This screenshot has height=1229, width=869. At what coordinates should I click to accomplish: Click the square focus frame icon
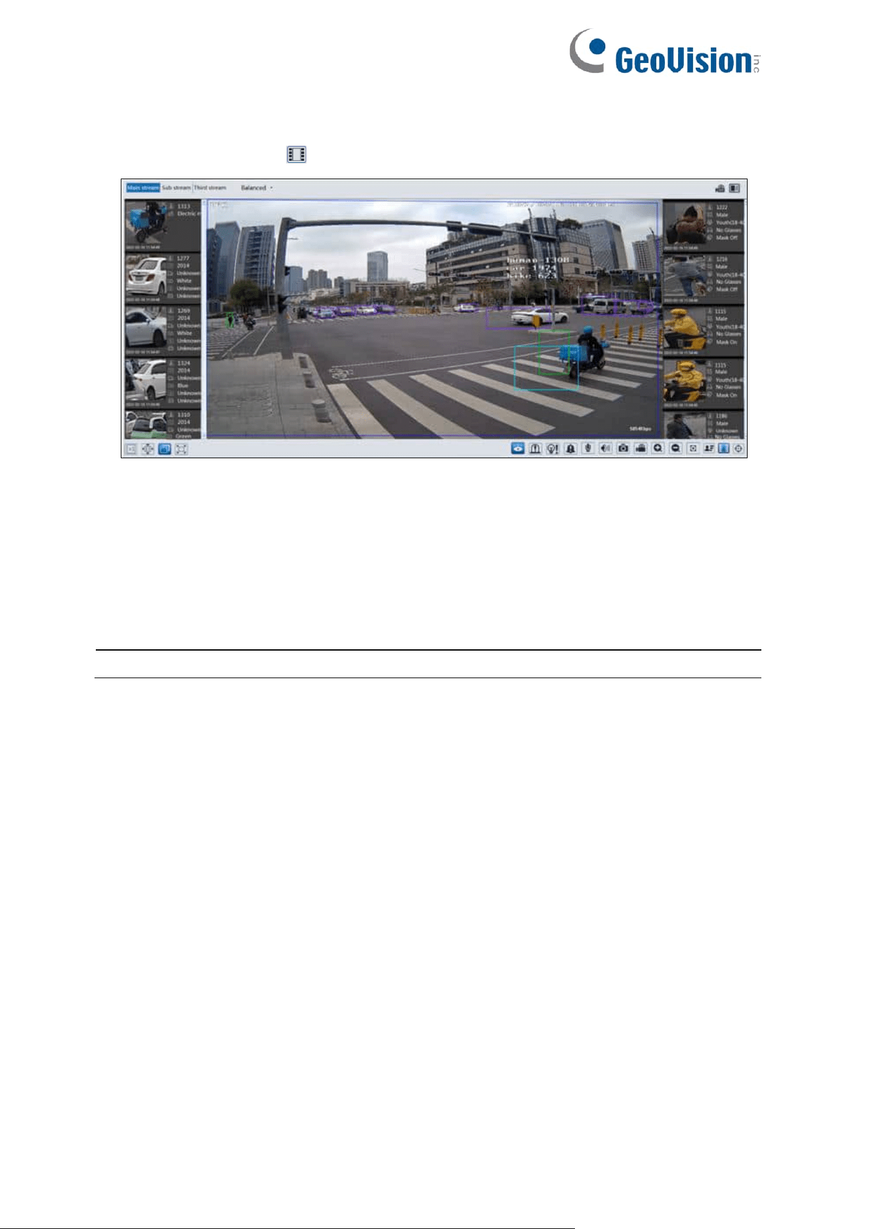(x=692, y=448)
